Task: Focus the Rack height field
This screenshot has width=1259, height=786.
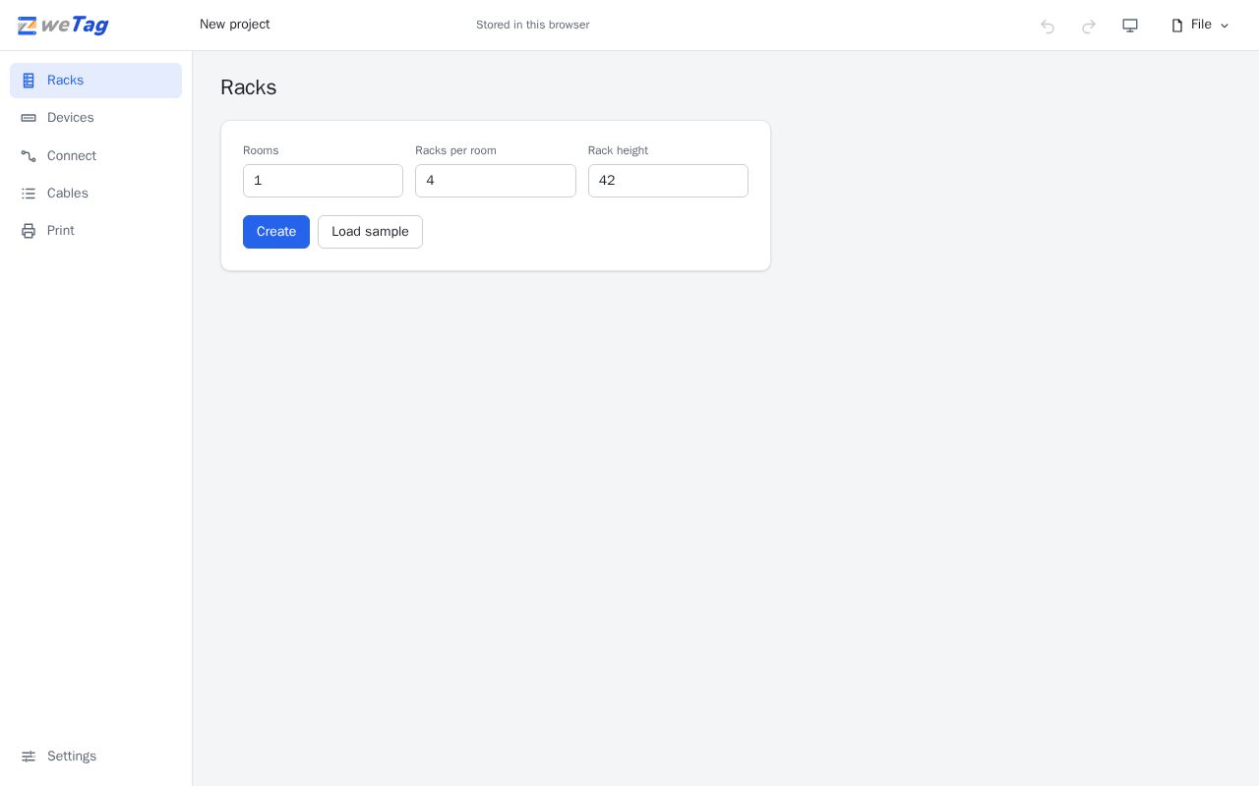Action: pos(668,181)
